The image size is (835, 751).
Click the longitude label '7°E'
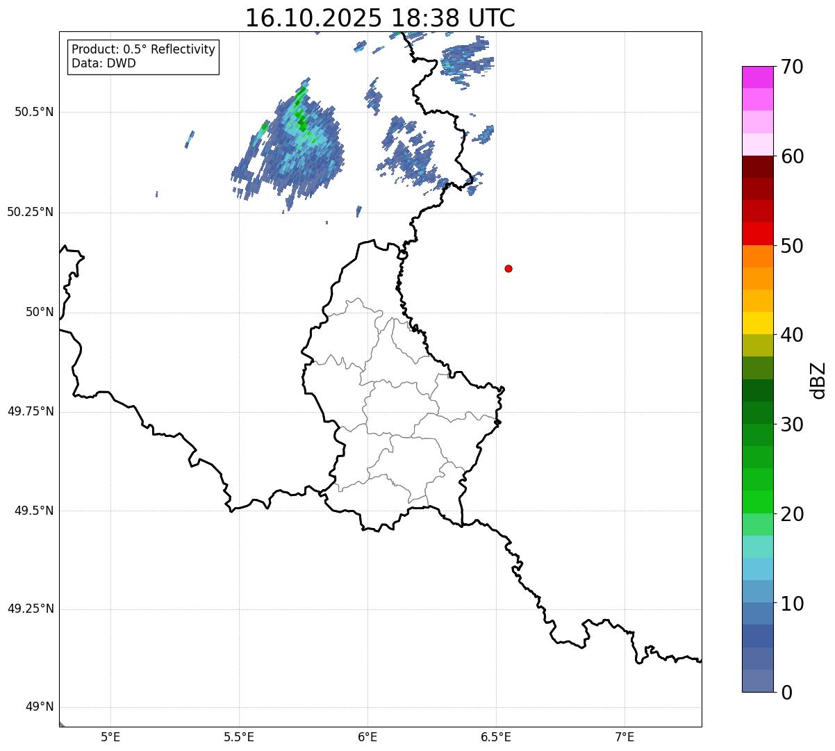[x=625, y=736]
